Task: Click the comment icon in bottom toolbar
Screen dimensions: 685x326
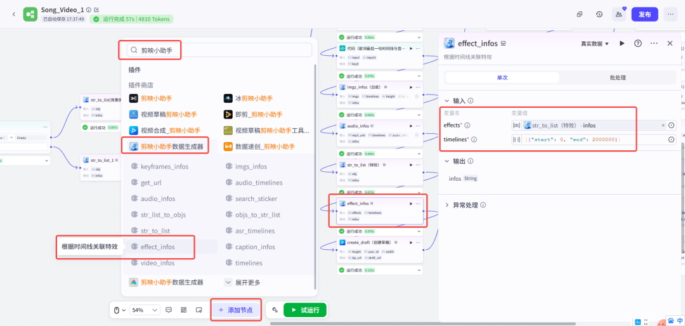Action: tap(169, 310)
